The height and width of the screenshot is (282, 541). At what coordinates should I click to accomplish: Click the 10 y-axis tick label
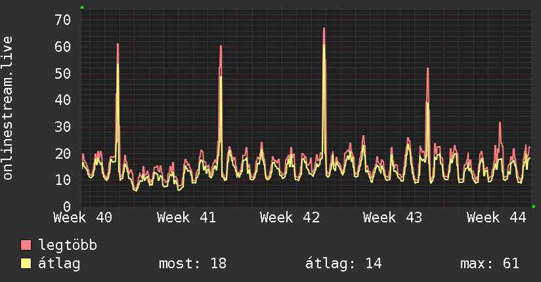point(63,180)
